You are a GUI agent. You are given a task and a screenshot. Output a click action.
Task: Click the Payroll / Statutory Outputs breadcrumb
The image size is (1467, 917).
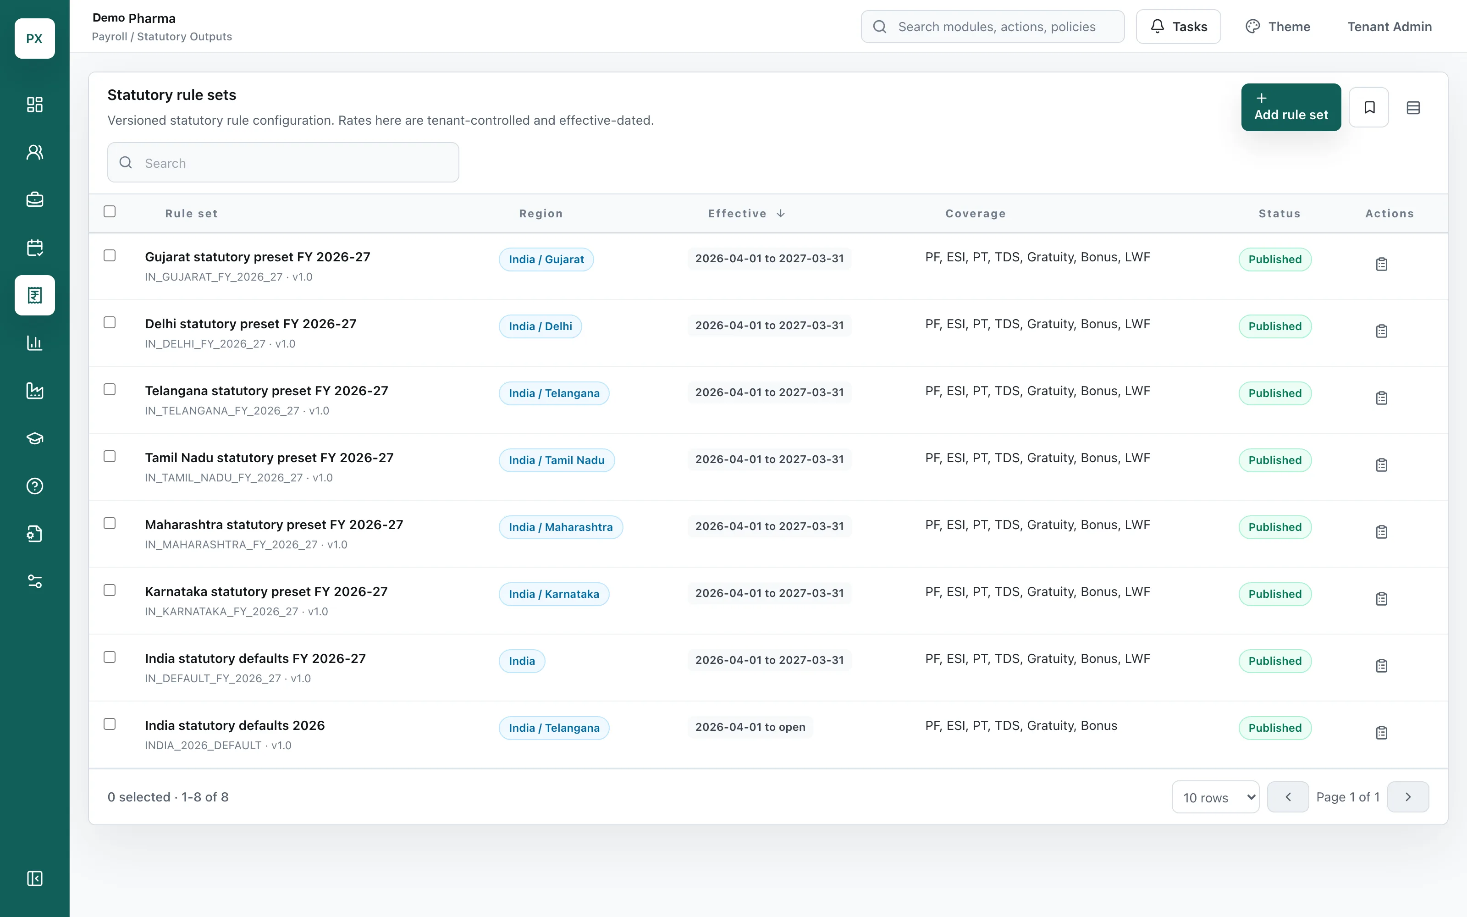(162, 36)
